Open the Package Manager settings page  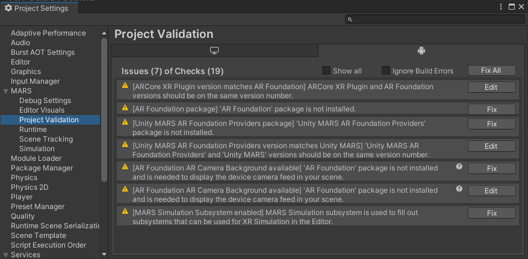42,168
